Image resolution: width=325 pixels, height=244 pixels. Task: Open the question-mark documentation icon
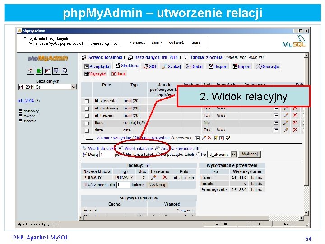tap(56, 71)
